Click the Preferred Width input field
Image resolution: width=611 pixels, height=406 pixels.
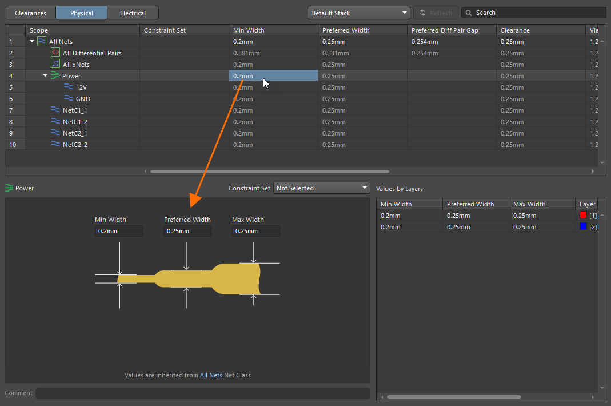[x=187, y=231]
